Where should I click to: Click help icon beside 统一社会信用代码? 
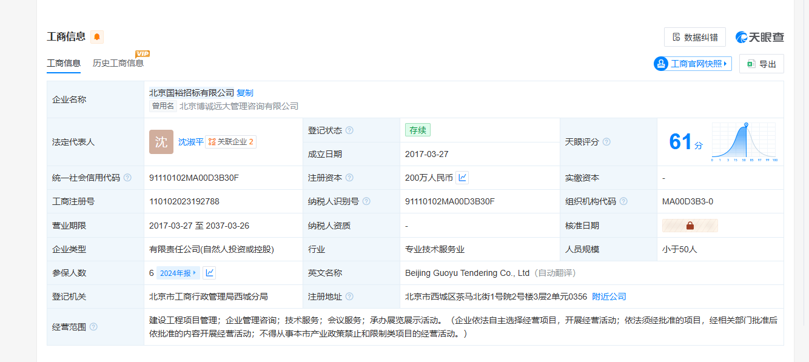pos(127,178)
